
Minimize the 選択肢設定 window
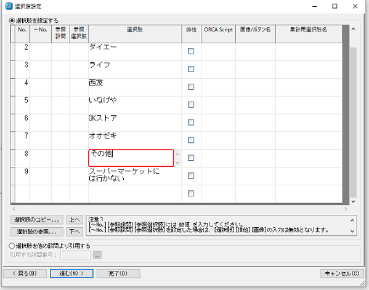[x=315, y=6]
